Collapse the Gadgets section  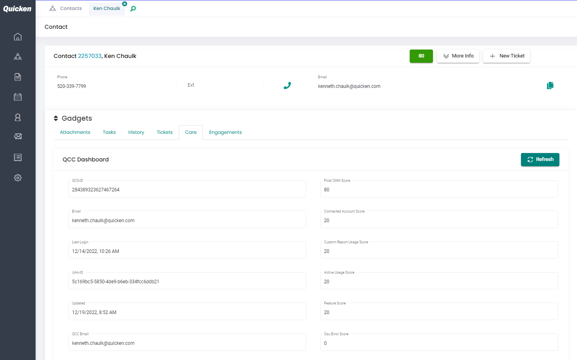click(56, 118)
